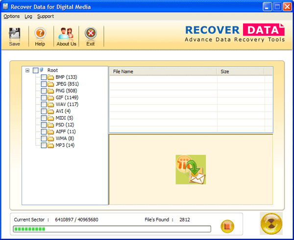Click the Save floppy disk icon

(15, 33)
